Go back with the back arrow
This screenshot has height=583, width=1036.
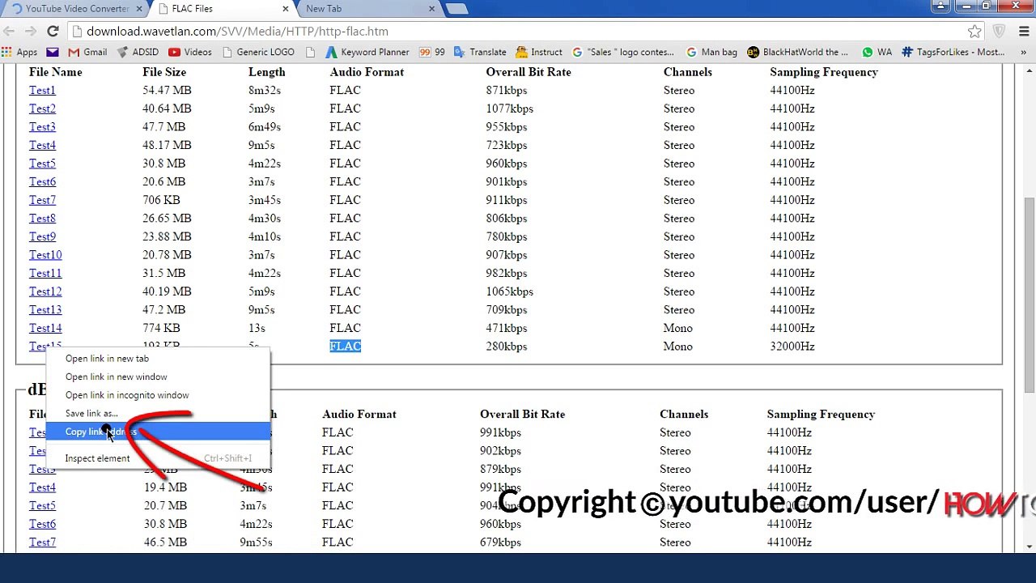[9, 32]
